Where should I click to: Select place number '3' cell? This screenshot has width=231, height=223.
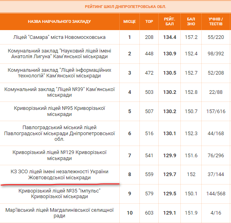[130, 73]
